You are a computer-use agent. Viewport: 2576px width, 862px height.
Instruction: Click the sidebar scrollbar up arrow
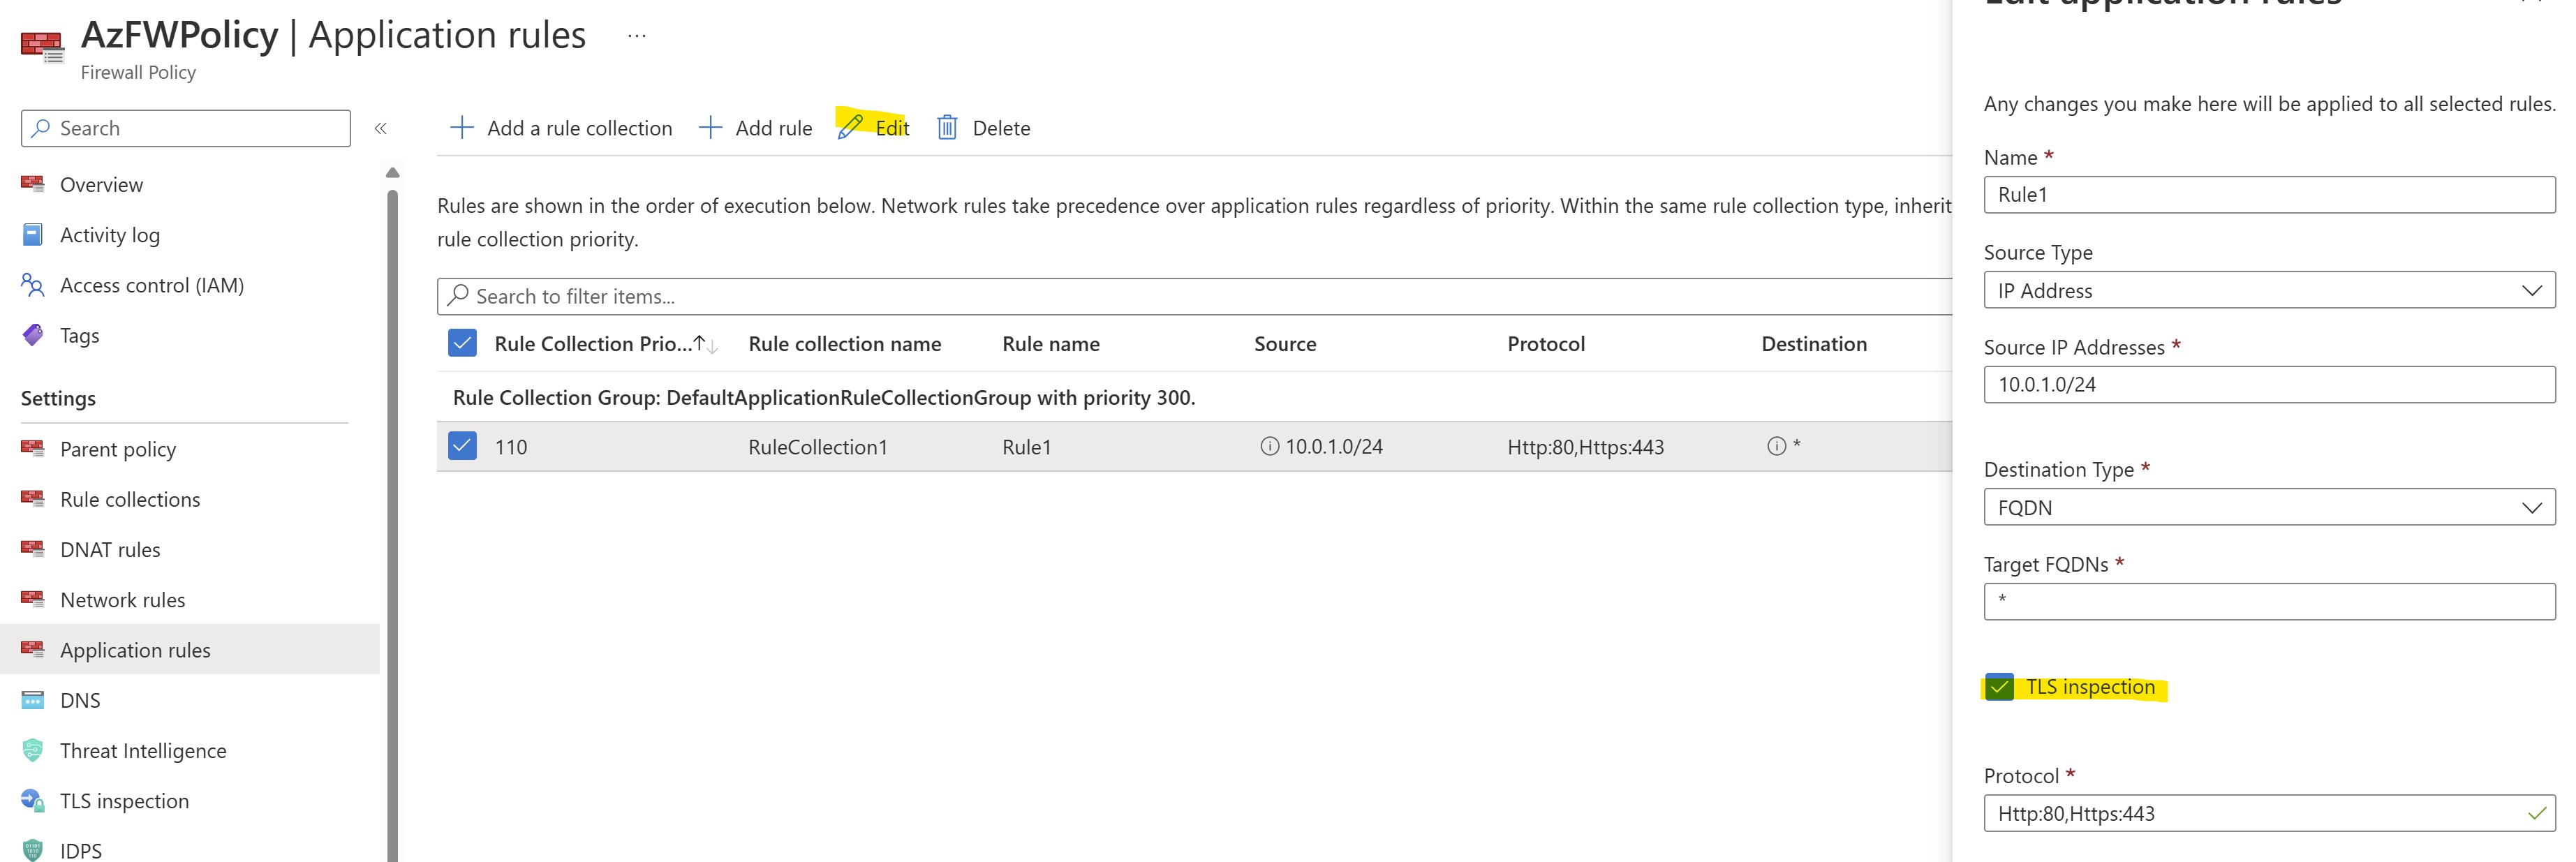tap(393, 173)
